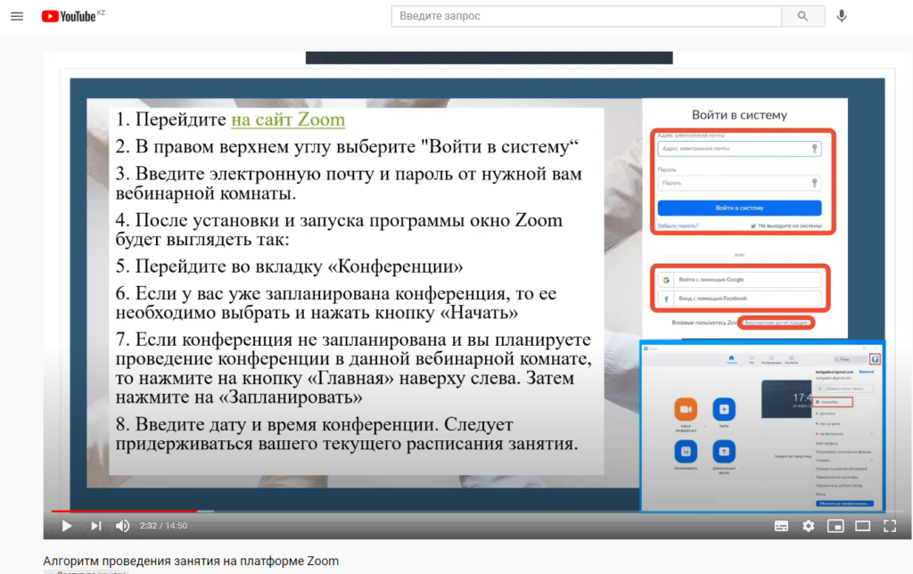Mute the video using the speaker icon

click(x=122, y=526)
